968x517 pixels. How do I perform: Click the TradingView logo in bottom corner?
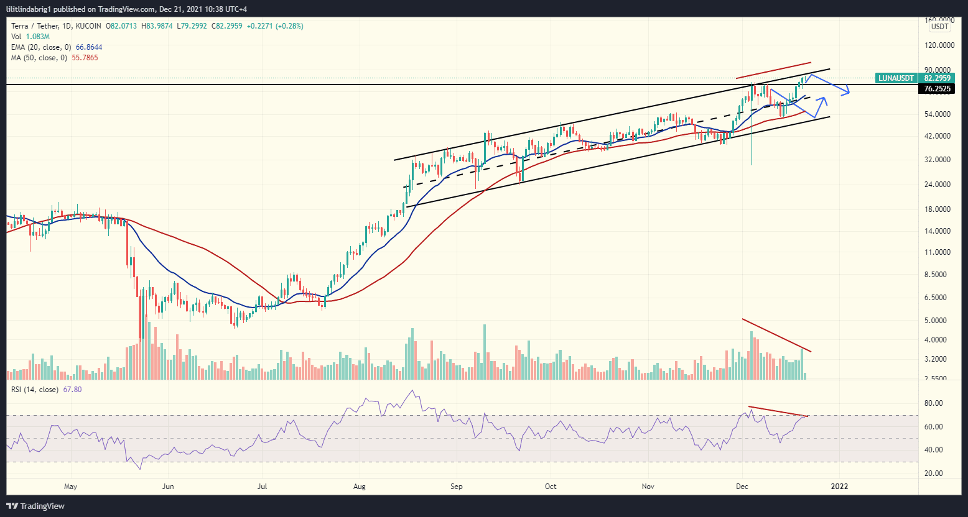pyautogui.click(x=36, y=506)
